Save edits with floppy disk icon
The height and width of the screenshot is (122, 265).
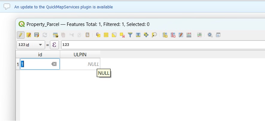(x=37, y=35)
